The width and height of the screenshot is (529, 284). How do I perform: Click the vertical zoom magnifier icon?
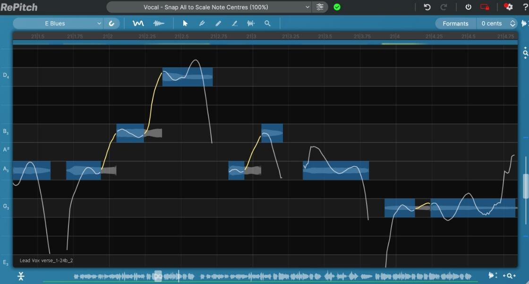pos(525,53)
